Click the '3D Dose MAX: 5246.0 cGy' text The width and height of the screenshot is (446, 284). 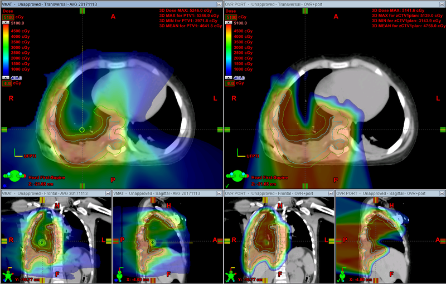tap(186, 11)
